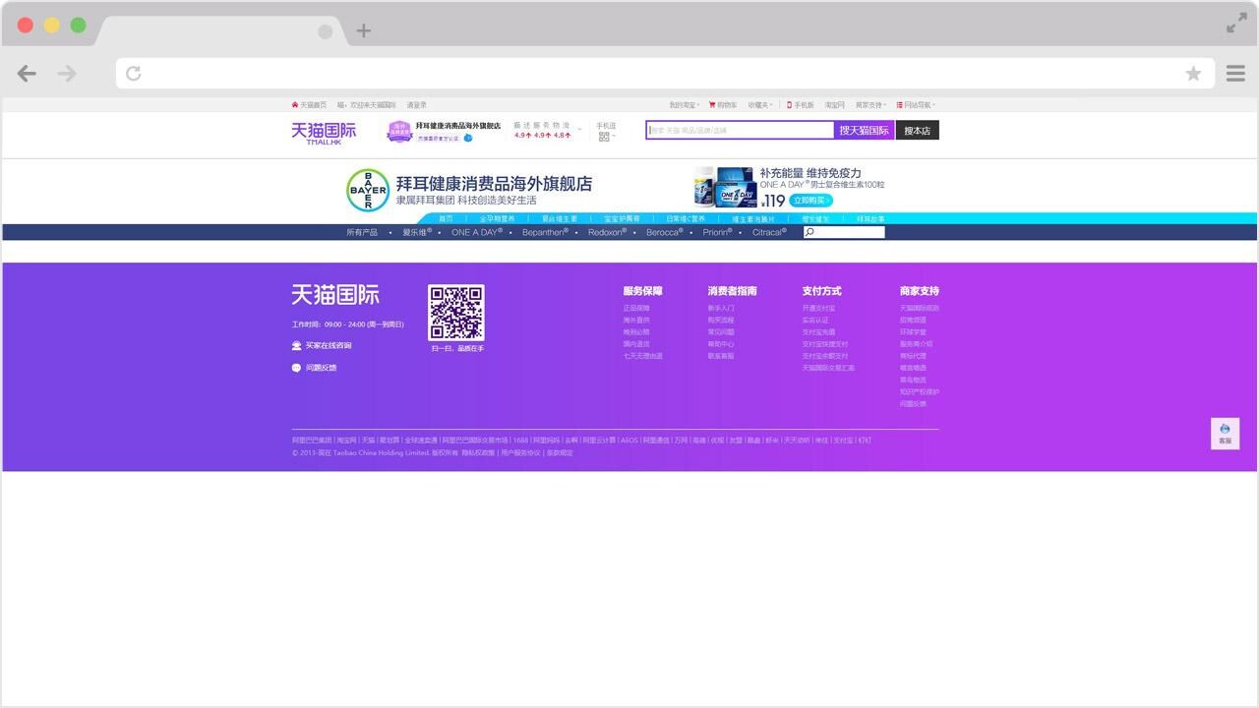
Task: Click the 搜天猫国际 search button
Action: 865,130
